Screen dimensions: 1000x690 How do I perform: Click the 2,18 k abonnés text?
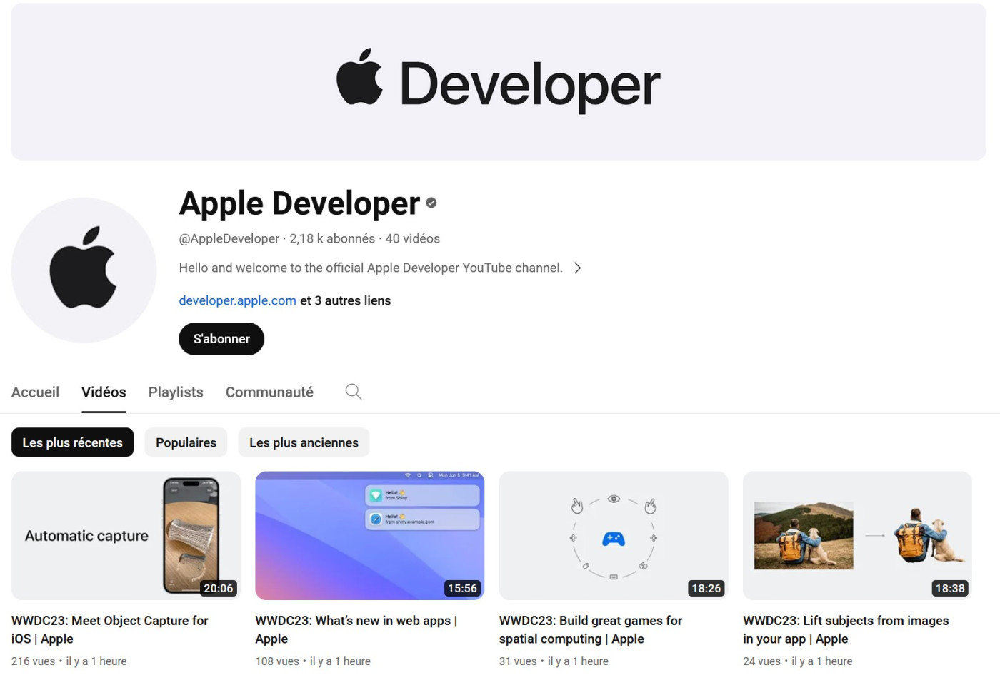332,239
